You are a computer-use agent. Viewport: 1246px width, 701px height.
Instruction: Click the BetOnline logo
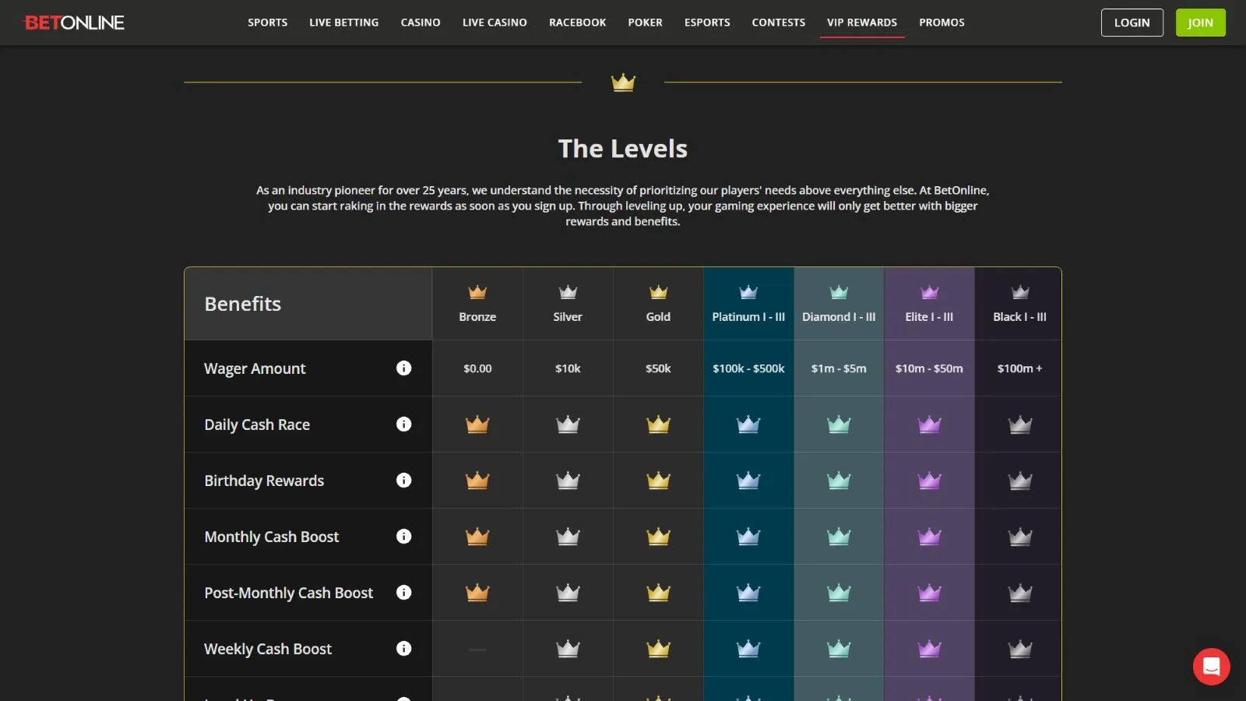(x=75, y=23)
